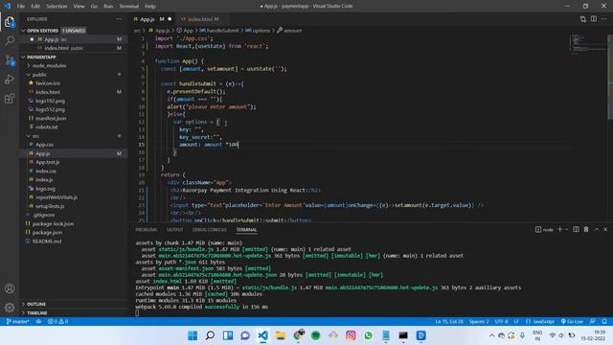Switch to the Output panel tab

[174, 230]
